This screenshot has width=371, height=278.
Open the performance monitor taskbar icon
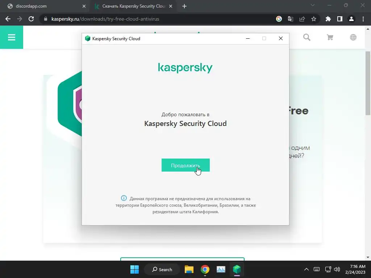(221, 269)
